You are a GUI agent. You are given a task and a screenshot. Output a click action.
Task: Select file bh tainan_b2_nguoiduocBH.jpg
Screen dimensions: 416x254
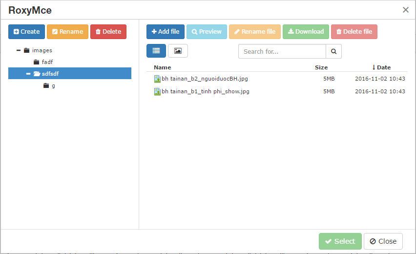coord(208,79)
